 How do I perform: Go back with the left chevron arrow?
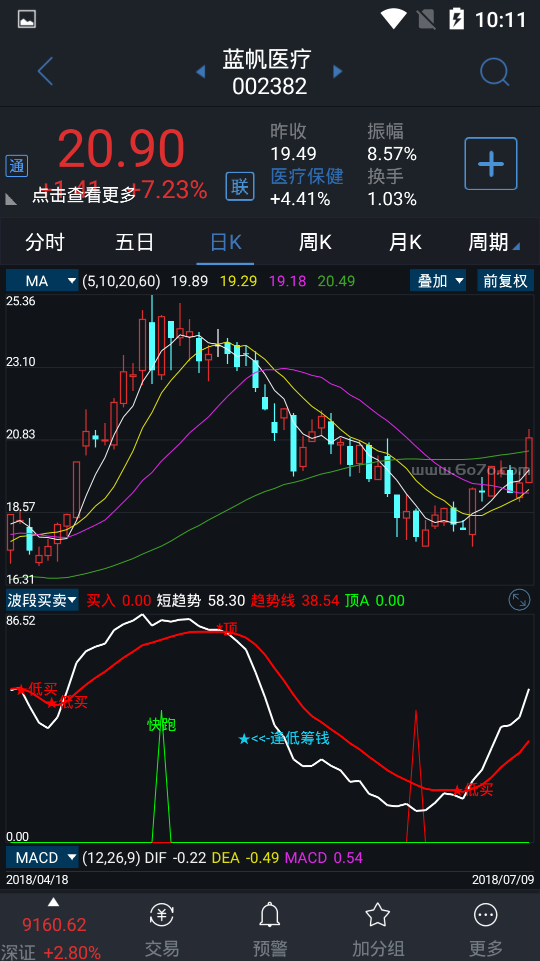point(45,71)
